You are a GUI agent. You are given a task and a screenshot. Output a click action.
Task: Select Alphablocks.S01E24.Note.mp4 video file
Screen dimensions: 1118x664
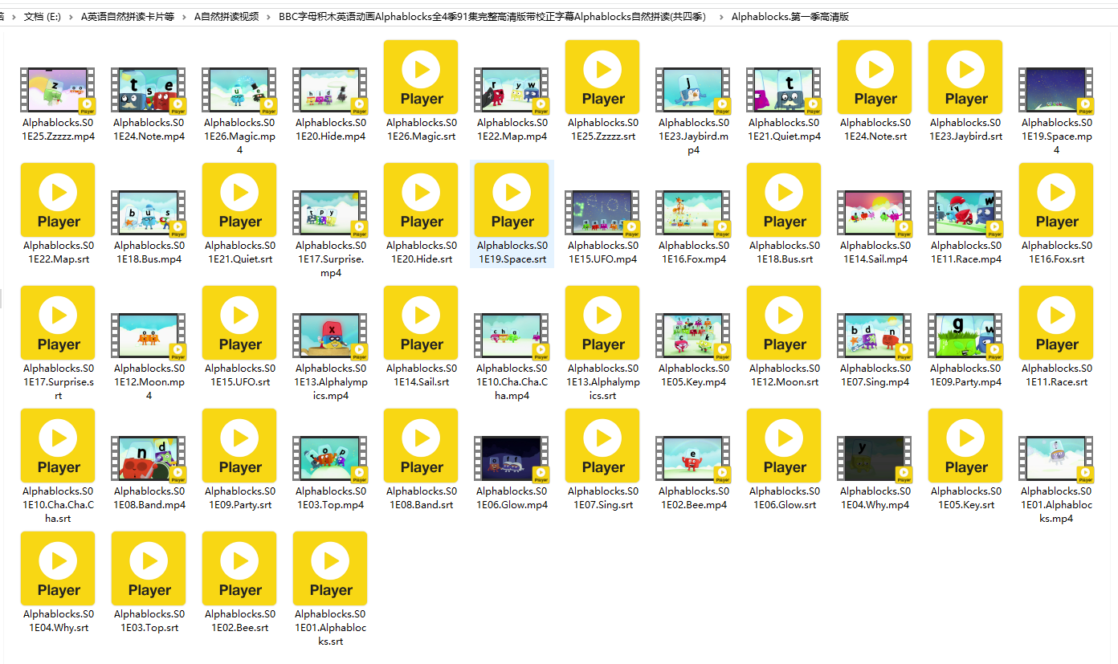tap(149, 89)
